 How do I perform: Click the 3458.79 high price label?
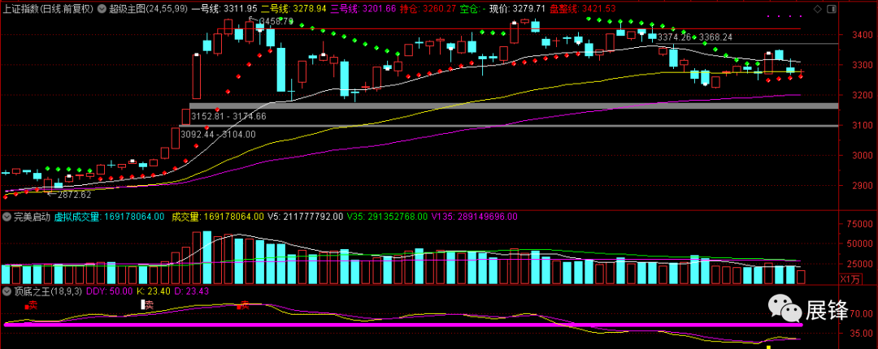tap(276, 21)
